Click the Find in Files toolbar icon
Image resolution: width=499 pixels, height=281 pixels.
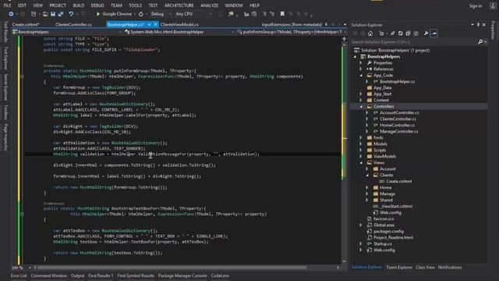point(231,14)
